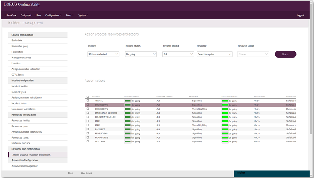Open the User Manual footer link

click(86, 173)
